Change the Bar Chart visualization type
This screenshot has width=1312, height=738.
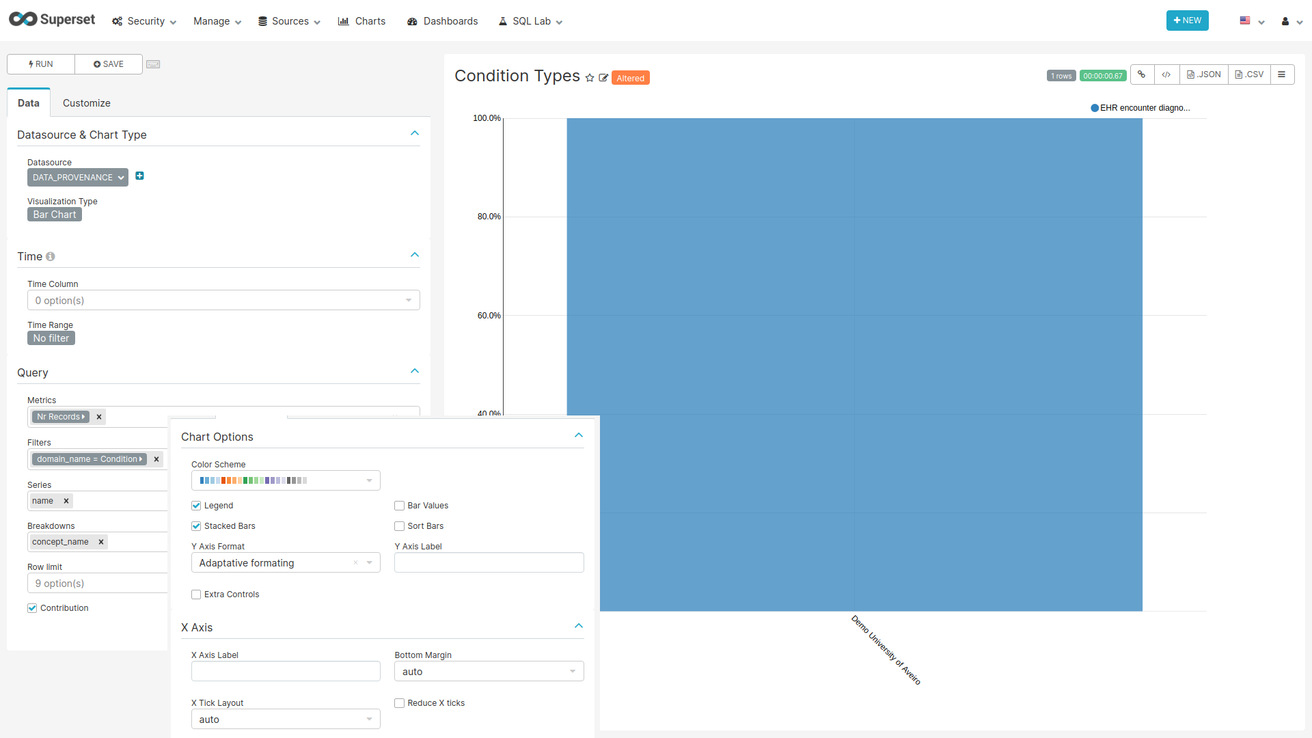click(55, 215)
